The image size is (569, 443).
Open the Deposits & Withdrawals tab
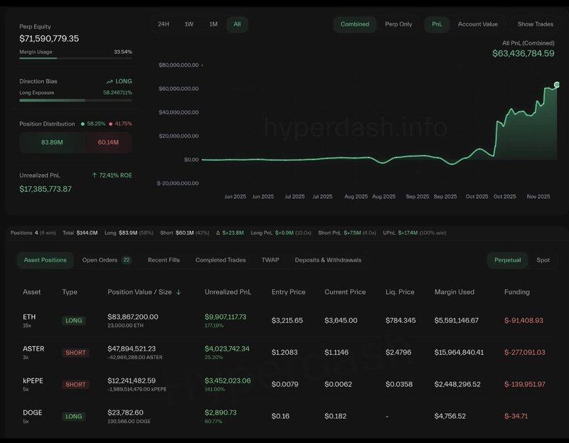[x=328, y=260]
